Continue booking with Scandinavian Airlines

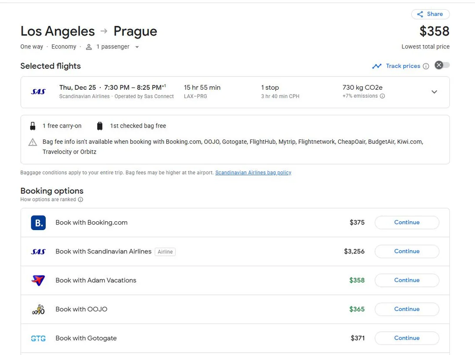(406, 252)
